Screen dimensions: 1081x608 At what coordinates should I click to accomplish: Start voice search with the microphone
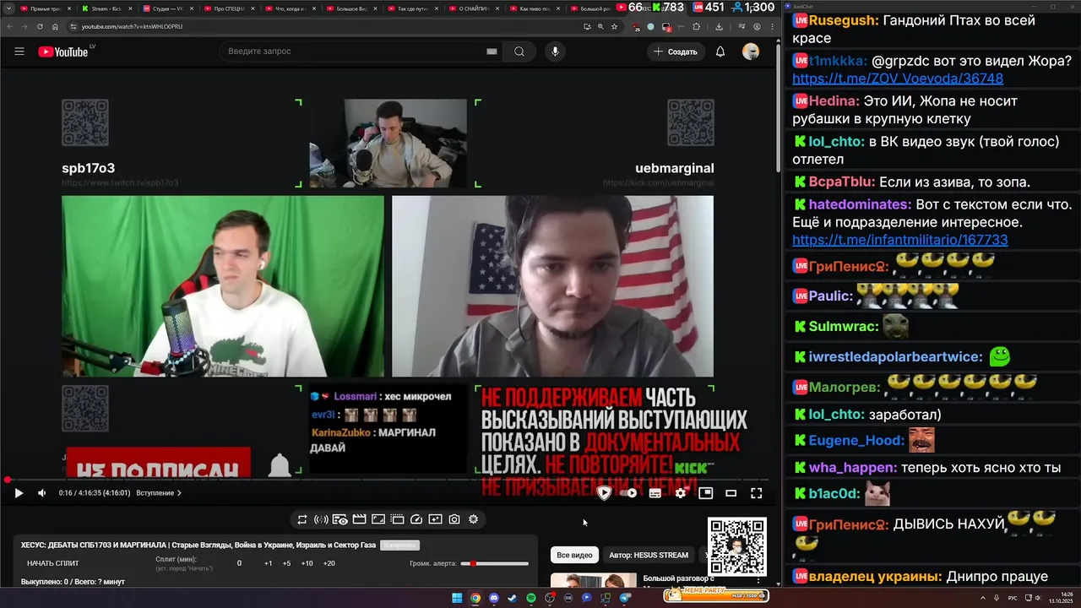[x=555, y=52]
